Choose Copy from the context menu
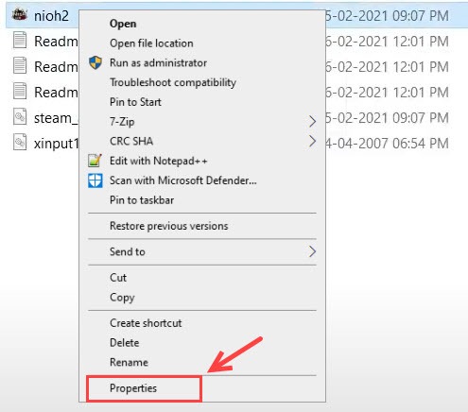 (x=122, y=298)
